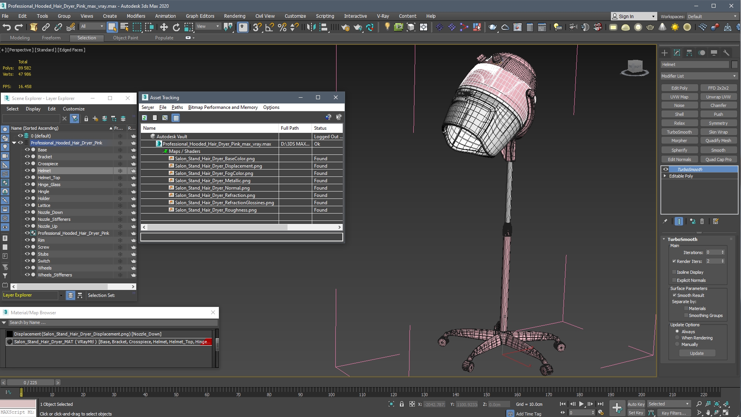Toggle Smooth Result checkbox
741x417 pixels.
point(675,295)
